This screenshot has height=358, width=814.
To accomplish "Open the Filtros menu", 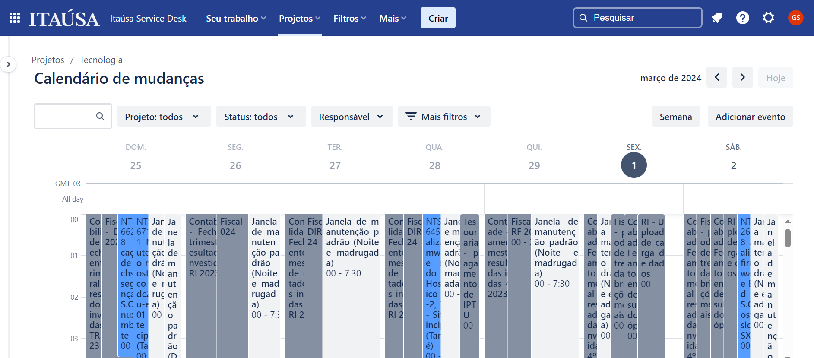I will pos(350,18).
